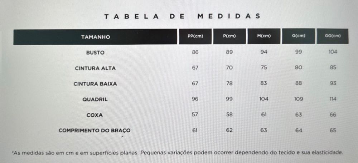Click the TABELA DE MEDIDAS title
Screen dimensions: 358x163
(182, 16)
